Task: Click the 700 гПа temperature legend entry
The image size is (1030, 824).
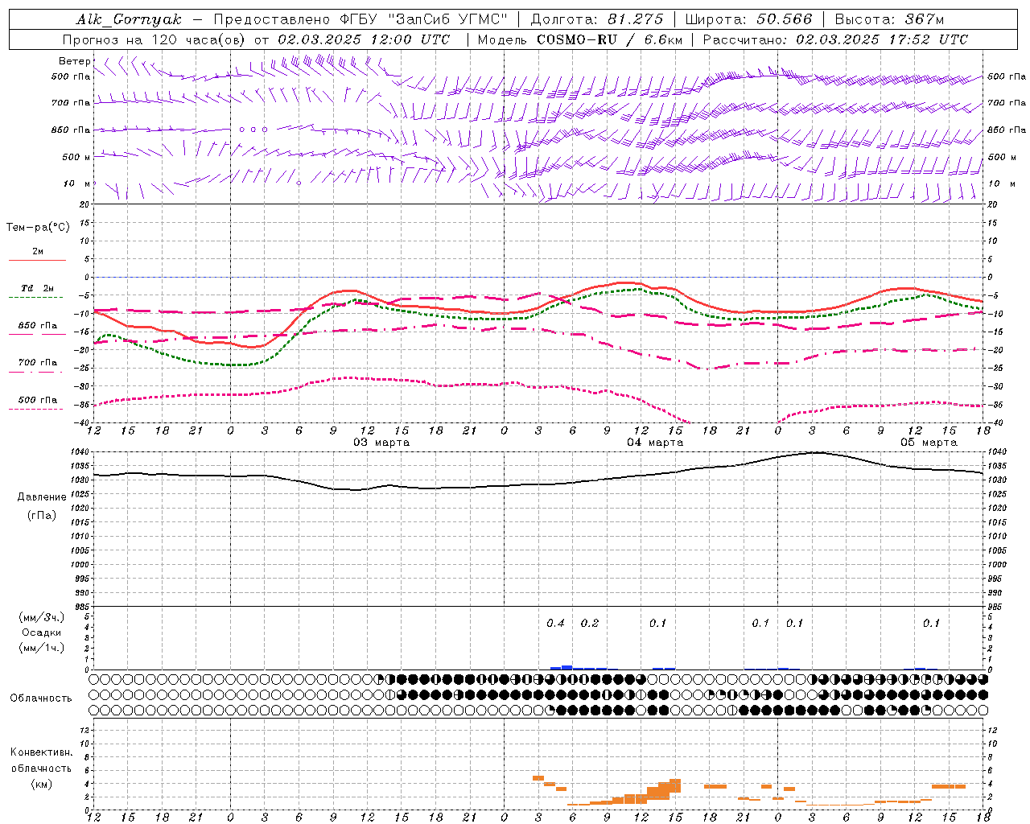Action: (38, 362)
